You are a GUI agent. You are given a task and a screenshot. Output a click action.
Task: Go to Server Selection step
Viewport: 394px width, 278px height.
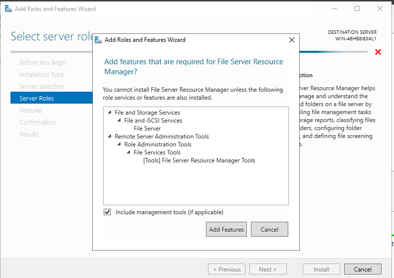click(42, 86)
